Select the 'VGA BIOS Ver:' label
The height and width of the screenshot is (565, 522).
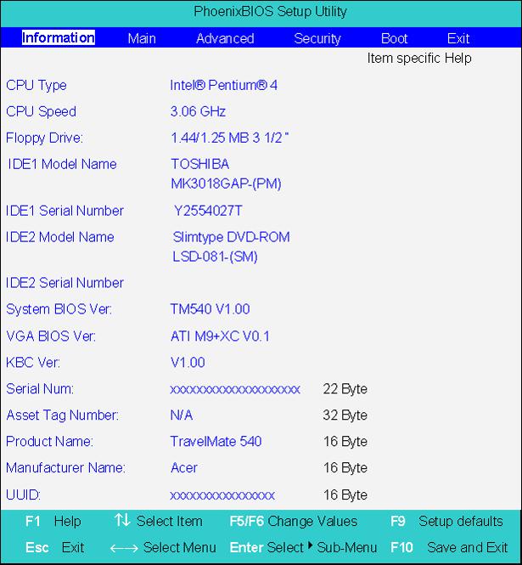(x=51, y=336)
